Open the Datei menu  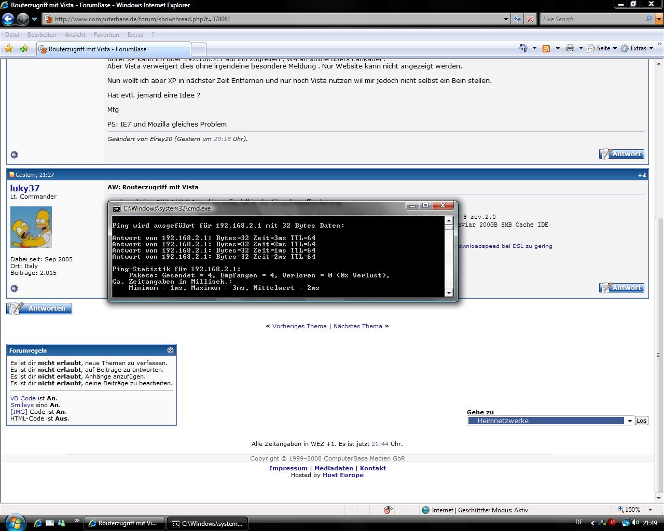point(12,35)
